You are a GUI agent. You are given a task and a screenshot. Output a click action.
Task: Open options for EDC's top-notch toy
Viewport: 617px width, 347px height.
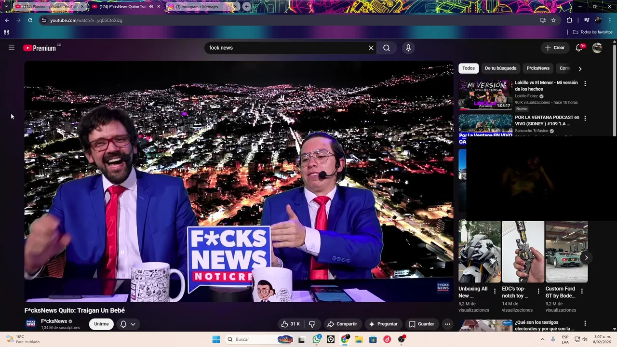pos(538,291)
